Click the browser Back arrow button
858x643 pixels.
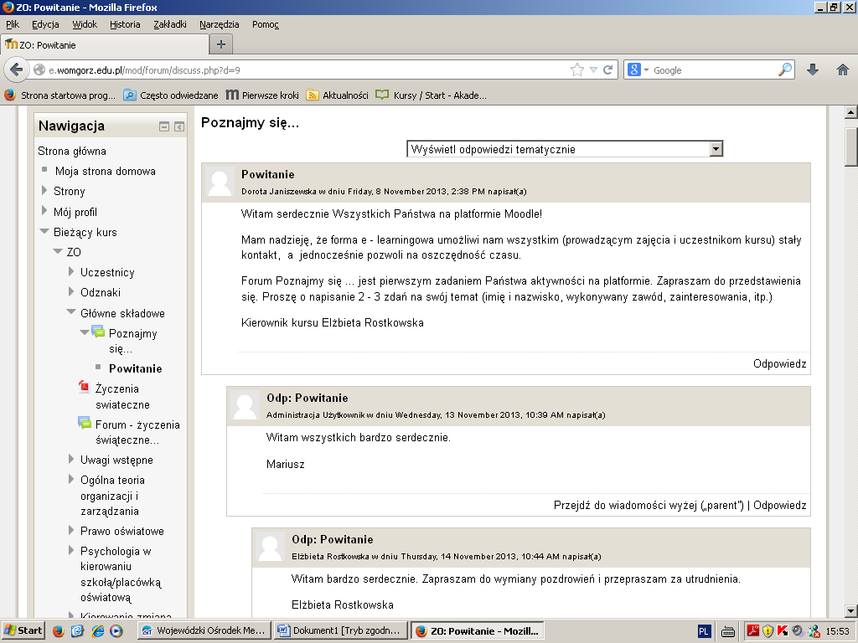(17, 69)
